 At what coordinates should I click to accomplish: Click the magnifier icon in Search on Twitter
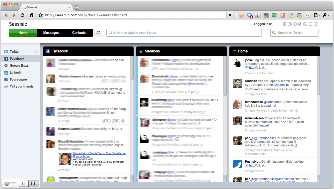click(x=274, y=33)
